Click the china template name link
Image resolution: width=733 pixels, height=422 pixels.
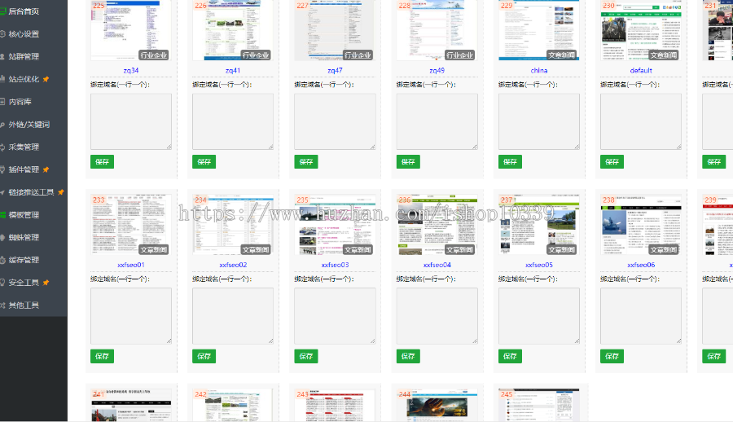[x=538, y=70]
